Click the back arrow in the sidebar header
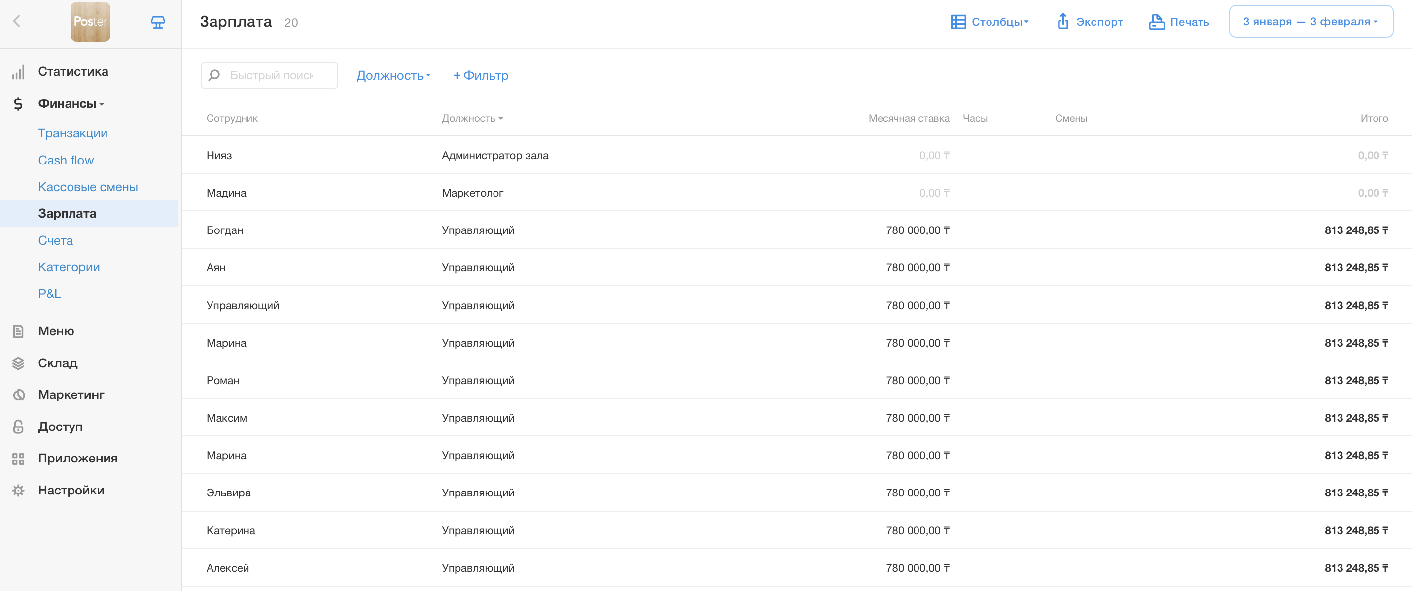The width and height of the screenshot is (1412, 591). point(16,21)
